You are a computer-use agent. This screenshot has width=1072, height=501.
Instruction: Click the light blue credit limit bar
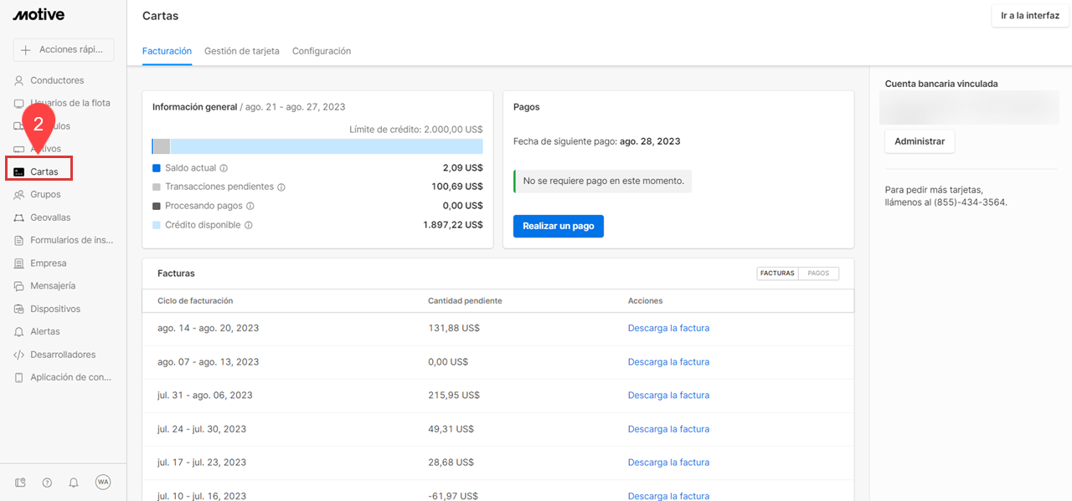pyautogui.click(x=327, y=146)
